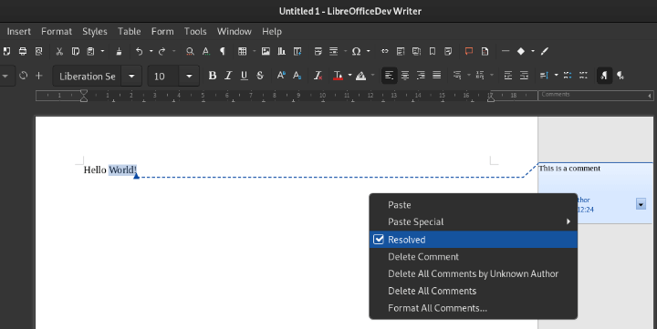657x329 pixels.
Task: Open Print Preview from the toolbar
Action: [x=38, y=51]
